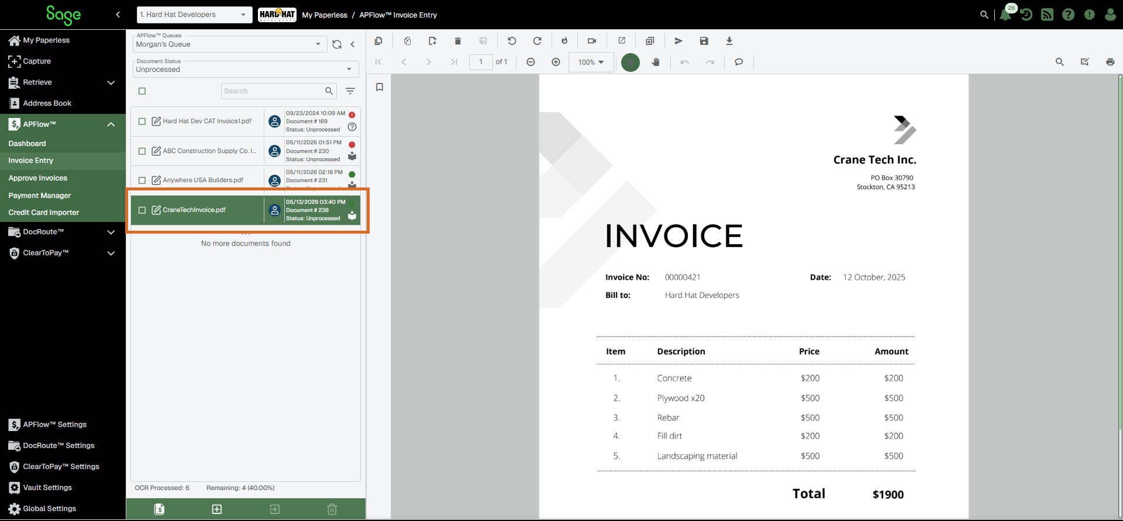Open the annotation edit tool

point(1085,62)
